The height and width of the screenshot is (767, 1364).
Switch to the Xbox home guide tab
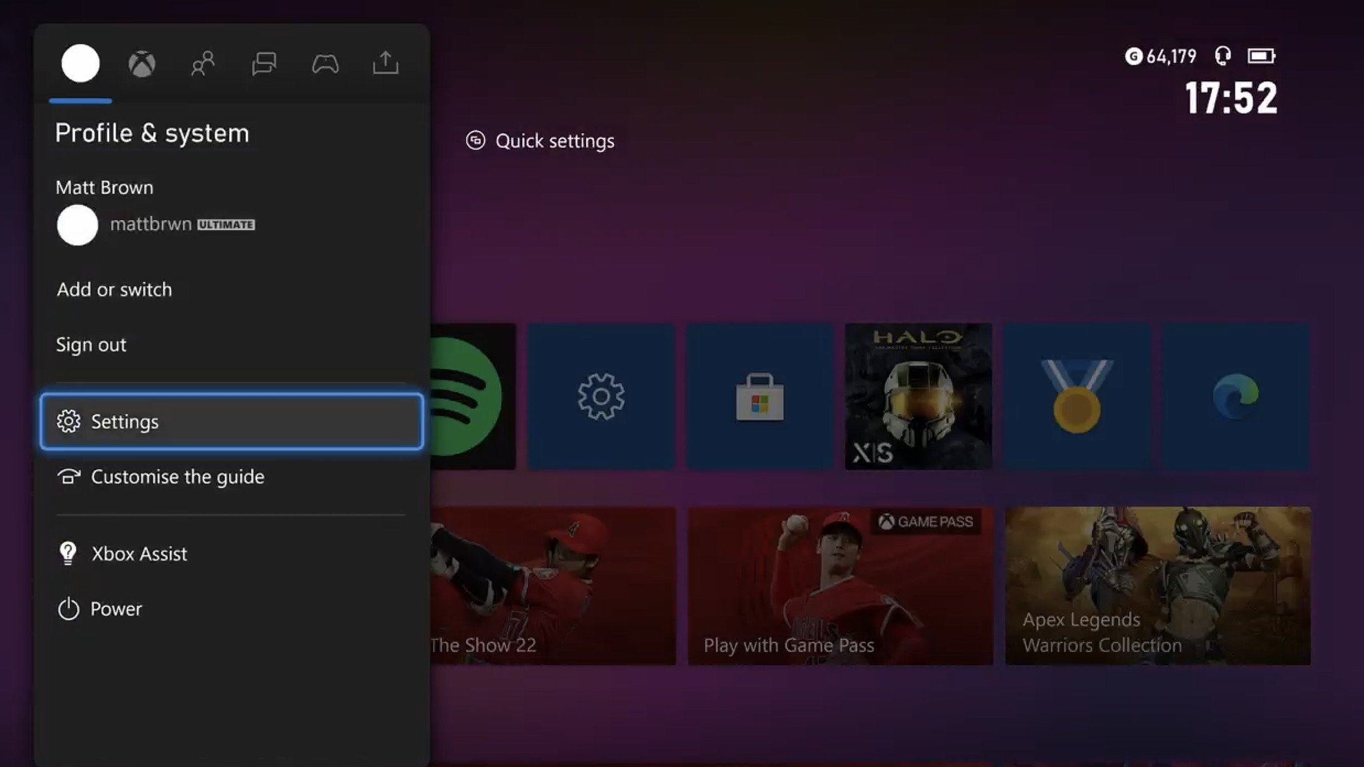pyautogui.click(x=142, y=64)
